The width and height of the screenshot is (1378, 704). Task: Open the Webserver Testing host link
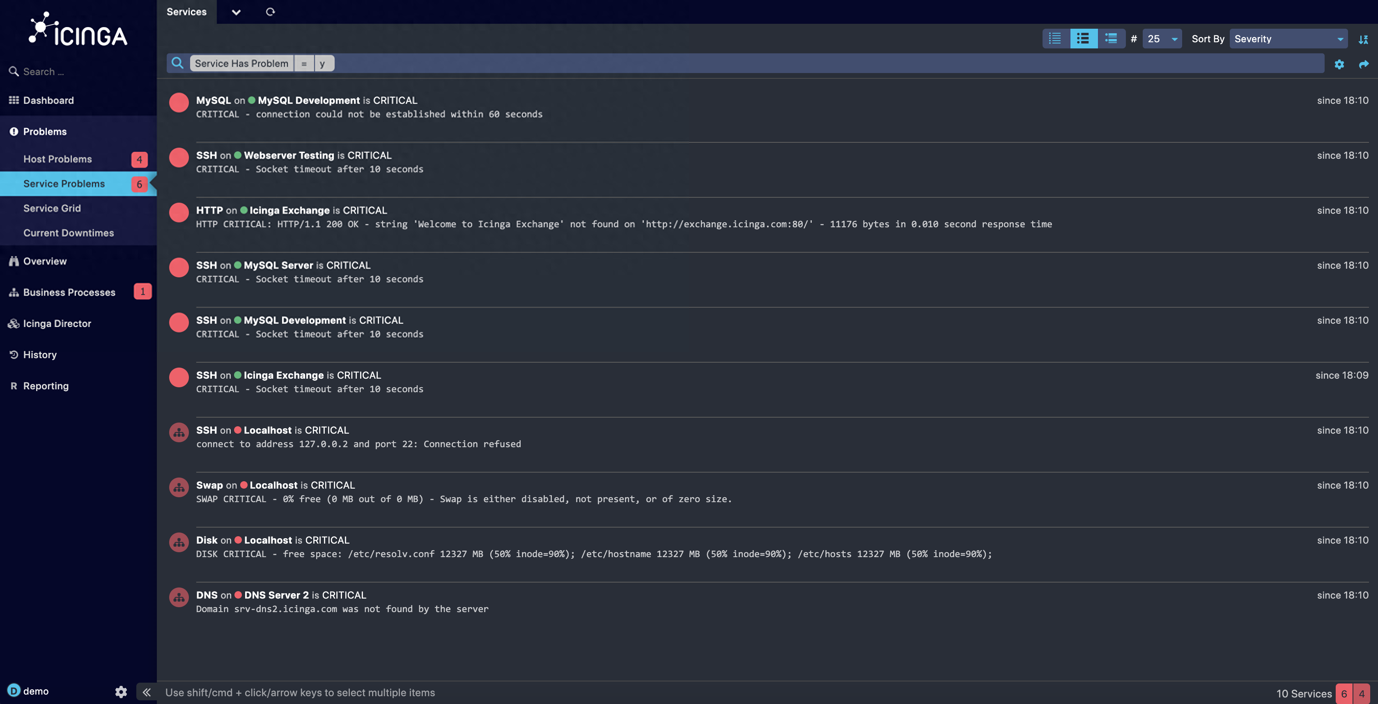289,155
